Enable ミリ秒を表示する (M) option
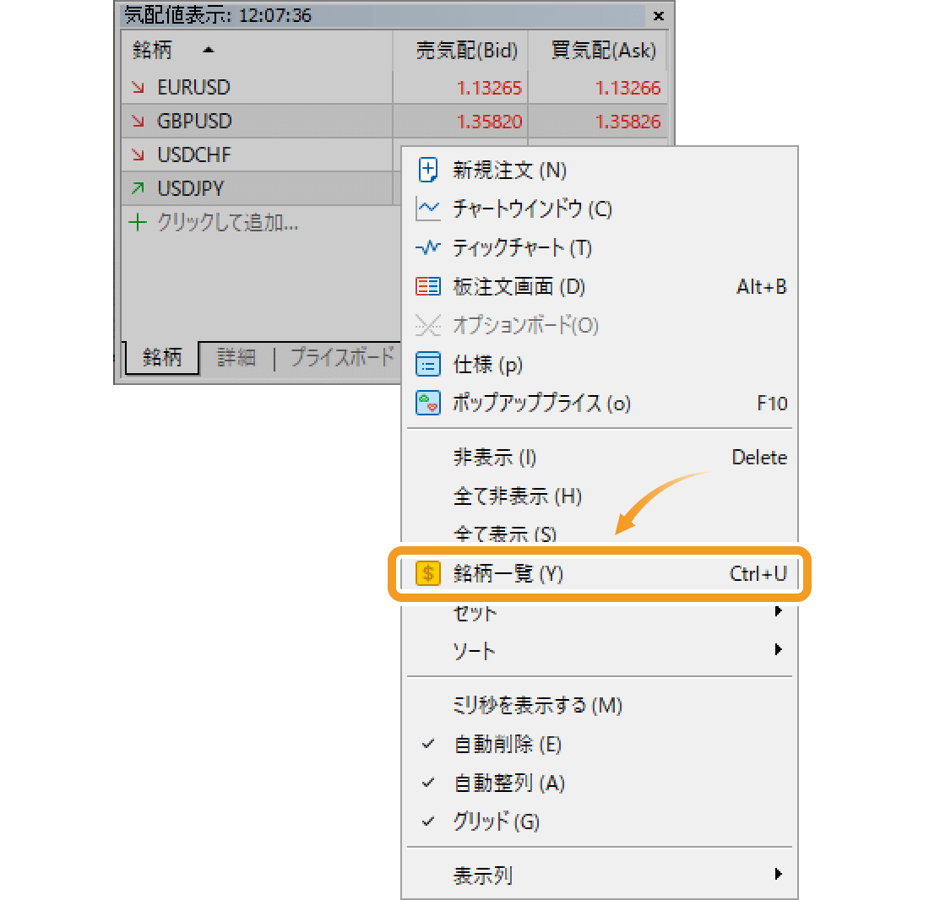Image resolution: width=929 pixels, height=900 pixels. click(x=599, y=705)
